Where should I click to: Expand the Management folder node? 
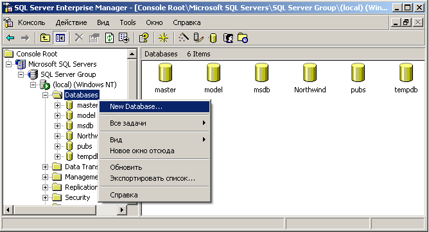coord(45,177)
